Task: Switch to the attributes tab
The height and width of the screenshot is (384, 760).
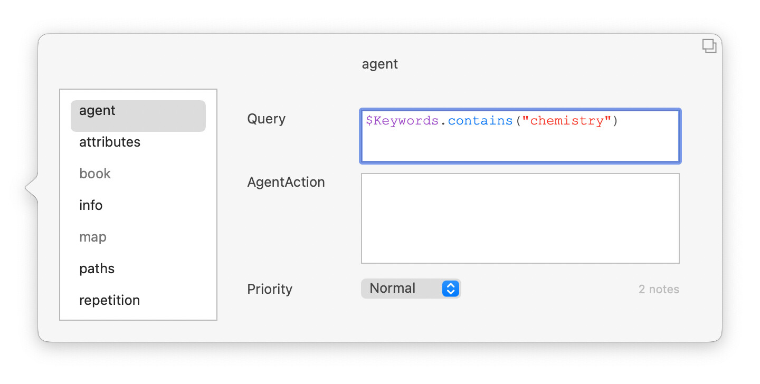Action: 110,142
